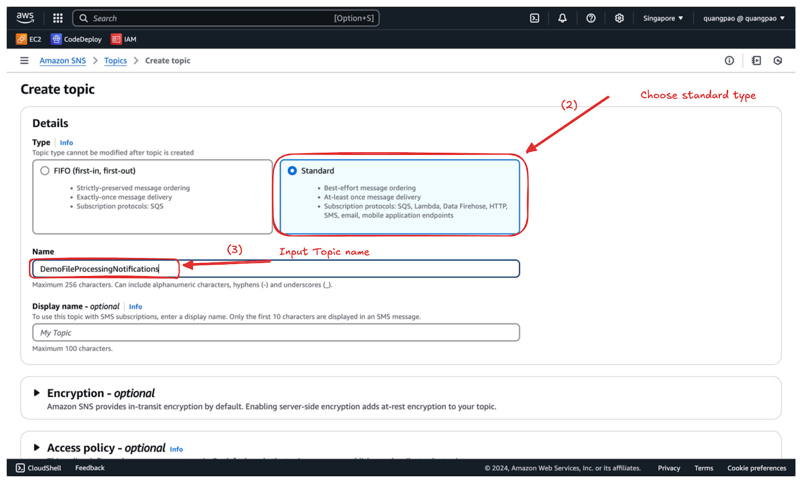Open the tutorials panel icon
Screen dimensions: 802x483
[x=756, y=61]
